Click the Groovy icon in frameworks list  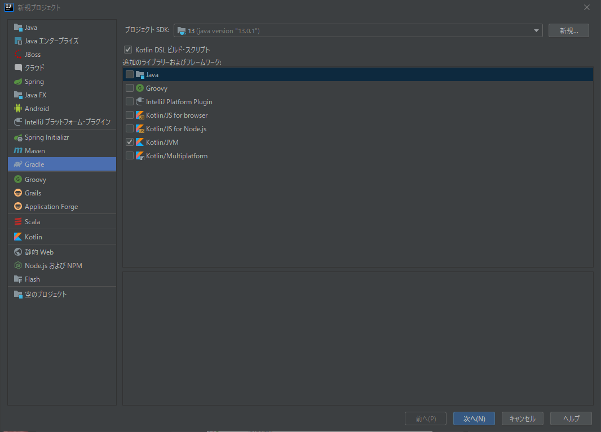click(x=140, y=88)
